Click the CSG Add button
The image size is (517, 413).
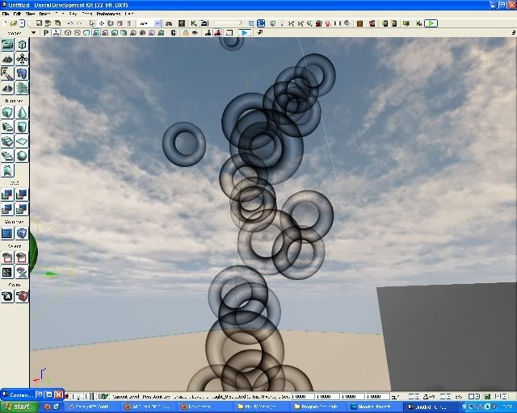coord(7,194)
